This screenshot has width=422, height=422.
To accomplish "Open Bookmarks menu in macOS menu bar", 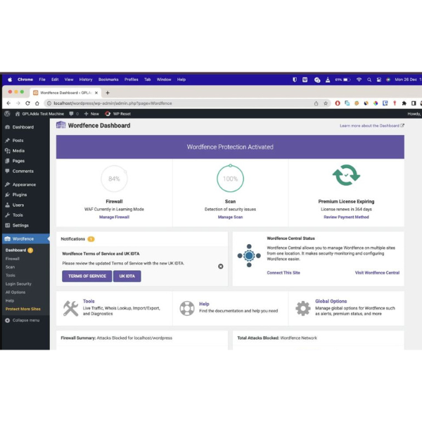I will (x=108, y=79).
